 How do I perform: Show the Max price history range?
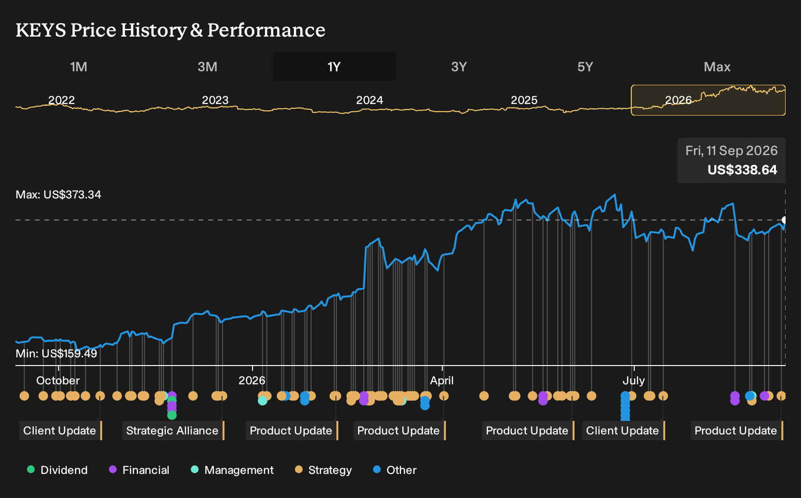717,66
